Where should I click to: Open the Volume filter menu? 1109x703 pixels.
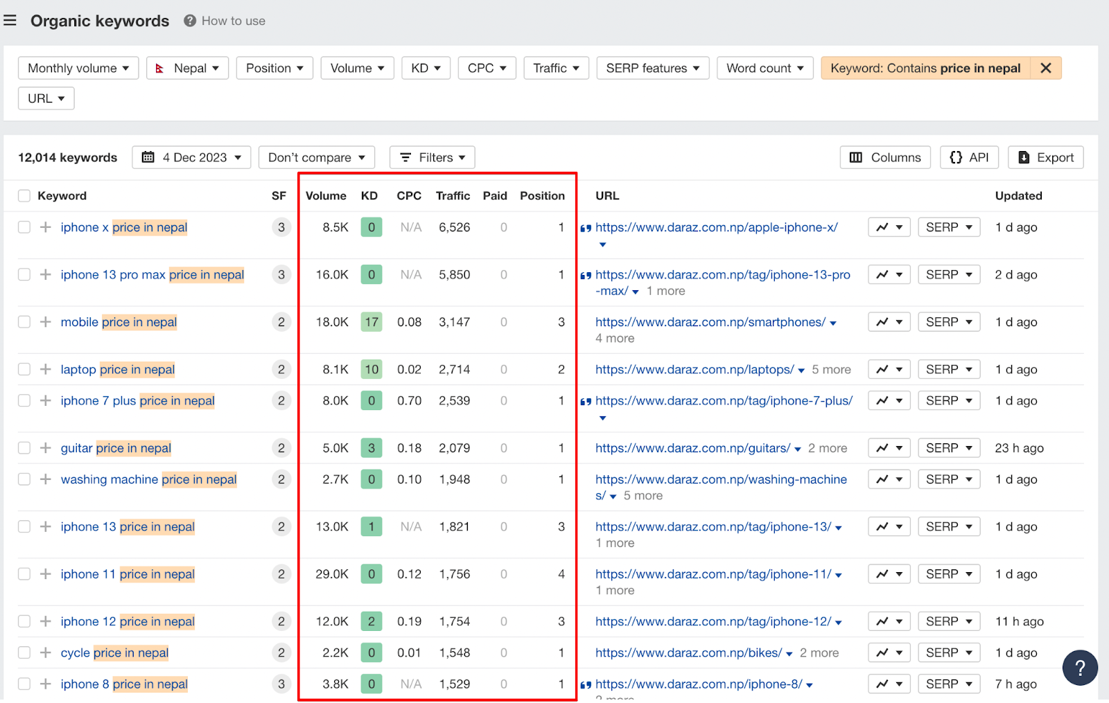(x=357, y=68)
